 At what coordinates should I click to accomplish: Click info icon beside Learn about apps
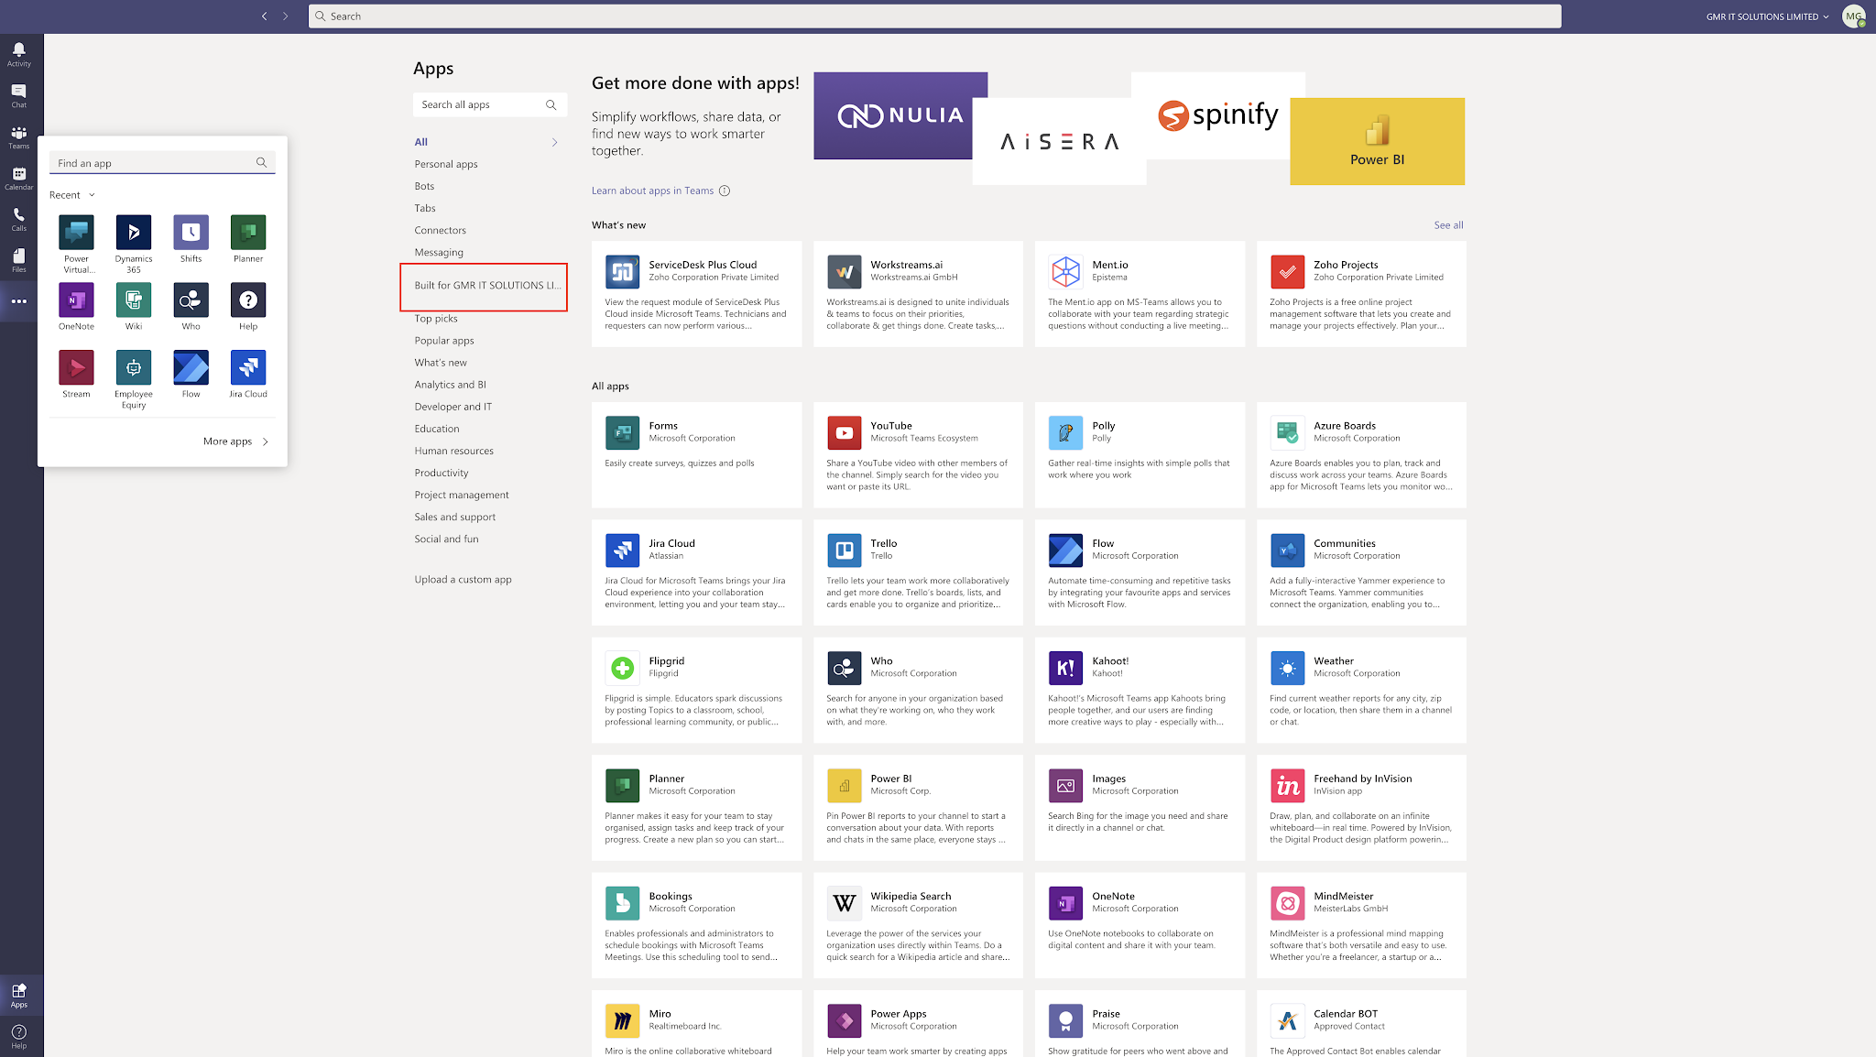725,191
